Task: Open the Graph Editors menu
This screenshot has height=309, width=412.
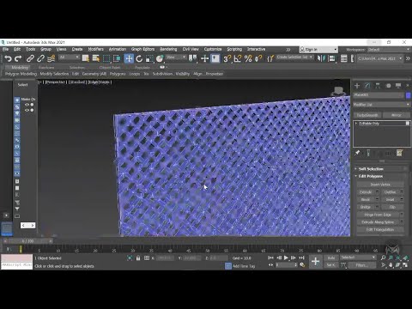Action: pyautogui.click(x=142, y=49)
